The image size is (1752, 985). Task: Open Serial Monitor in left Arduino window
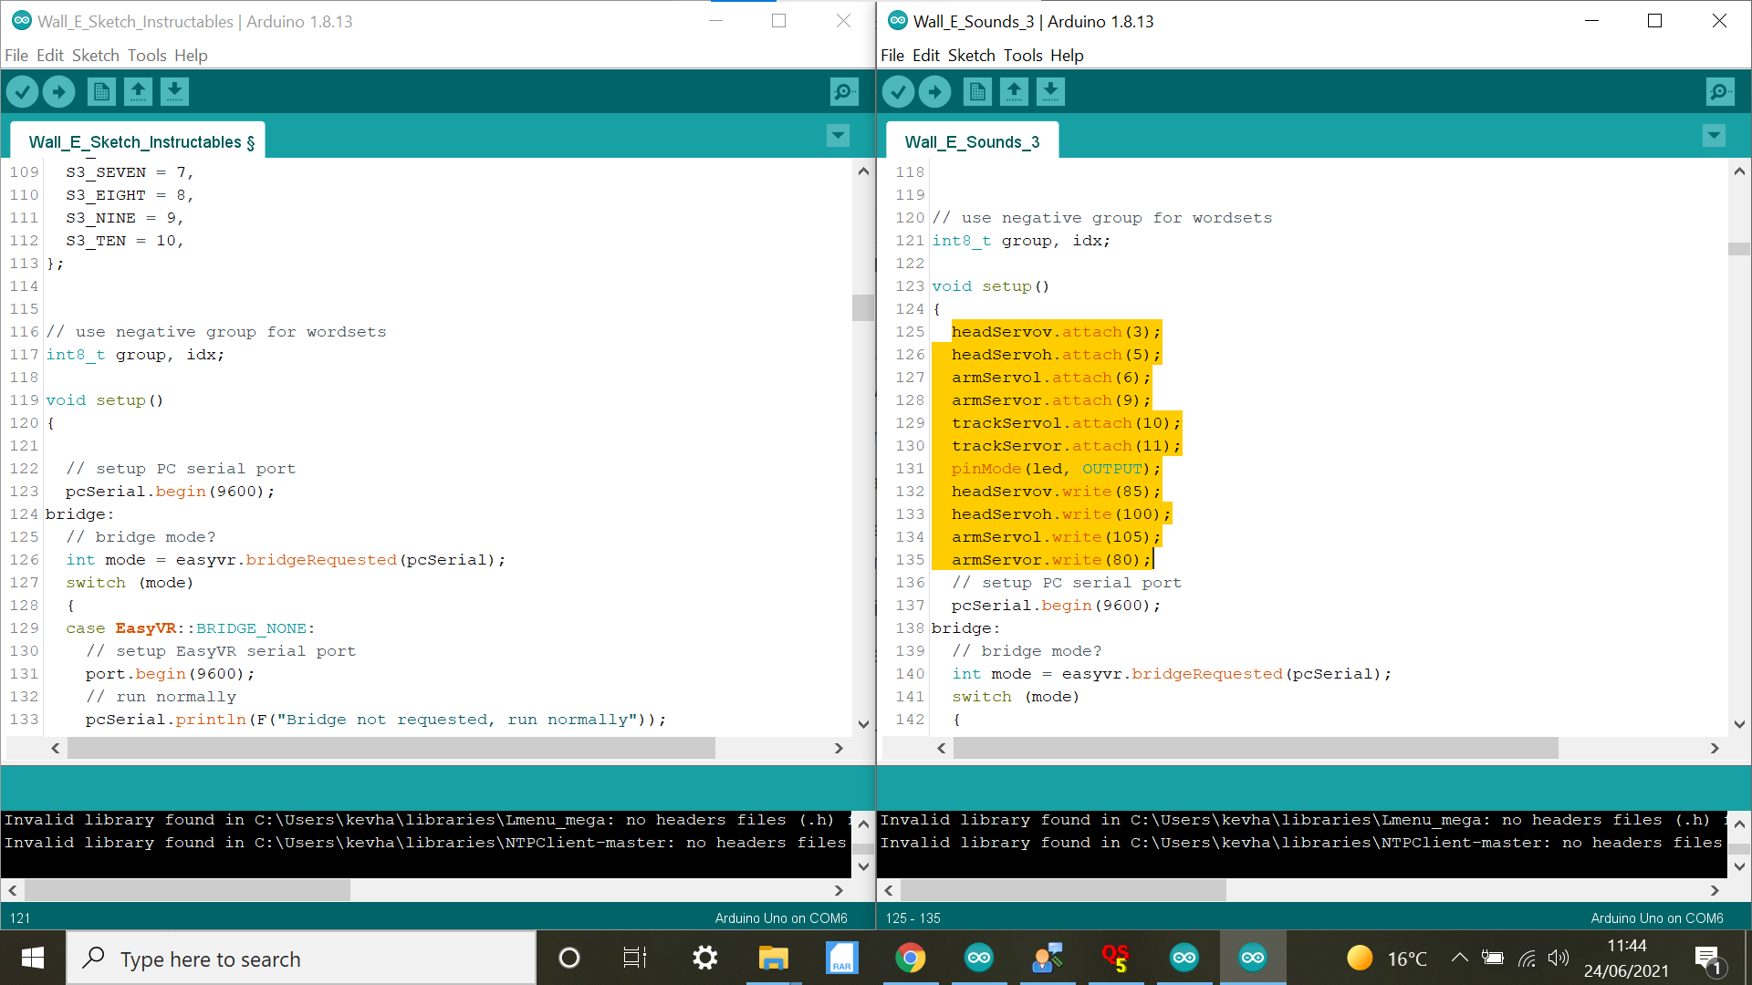(x=844, y=91)
